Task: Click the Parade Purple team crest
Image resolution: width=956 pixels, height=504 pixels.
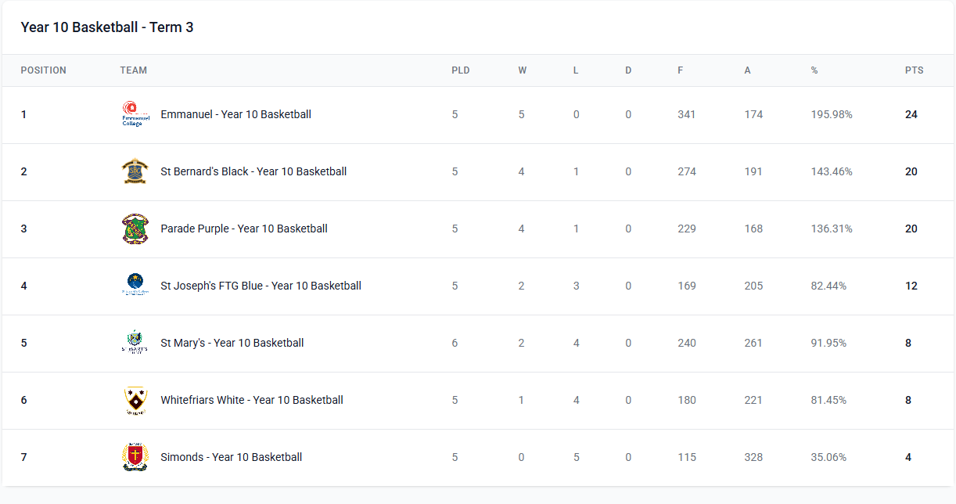Action: [x=135, y=229]
